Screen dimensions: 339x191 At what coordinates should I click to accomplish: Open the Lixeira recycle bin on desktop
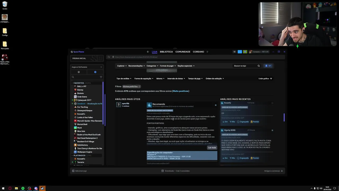(x=5, y=5)
